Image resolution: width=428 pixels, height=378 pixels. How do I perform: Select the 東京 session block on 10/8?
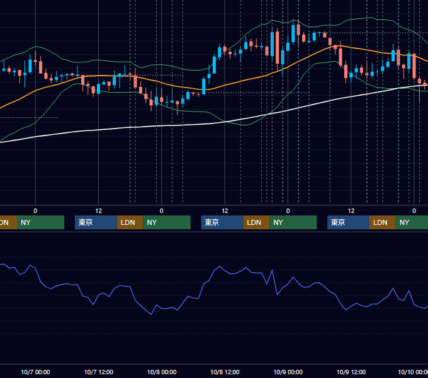(222, 222)
